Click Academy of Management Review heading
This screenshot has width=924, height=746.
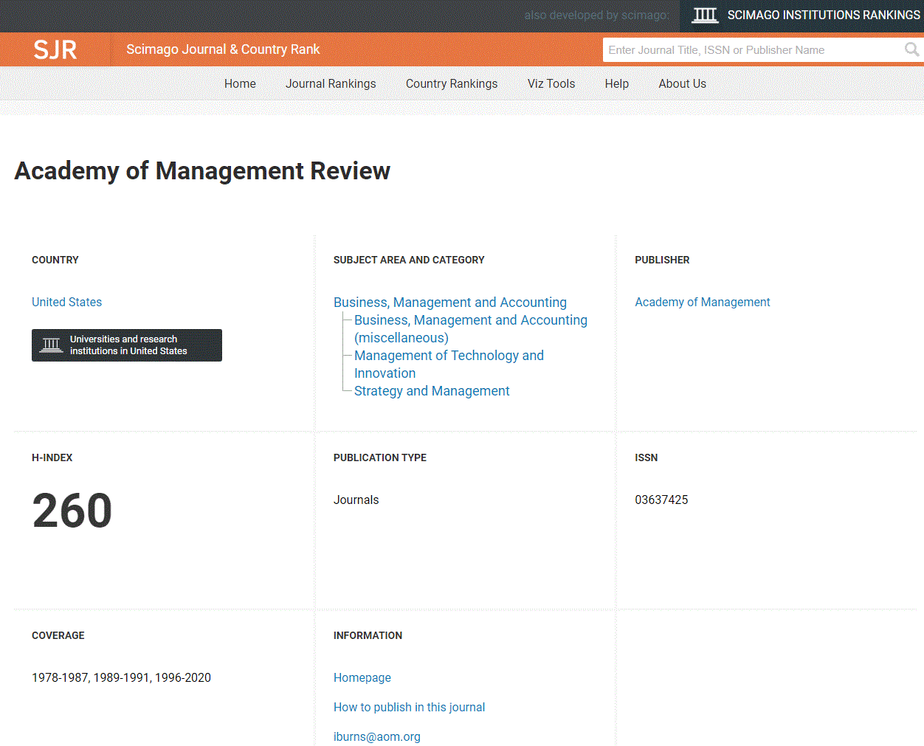click(x=202, y=171)
